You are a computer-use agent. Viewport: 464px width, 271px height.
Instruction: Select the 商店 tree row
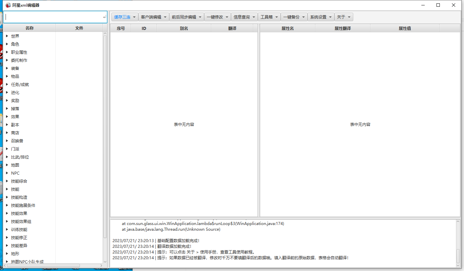click(x=53, y=133)
